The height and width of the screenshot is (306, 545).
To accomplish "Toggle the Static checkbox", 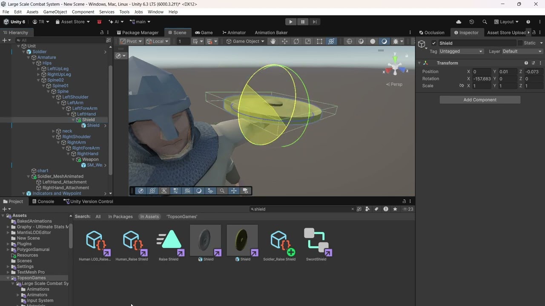I will coord(520,43).
